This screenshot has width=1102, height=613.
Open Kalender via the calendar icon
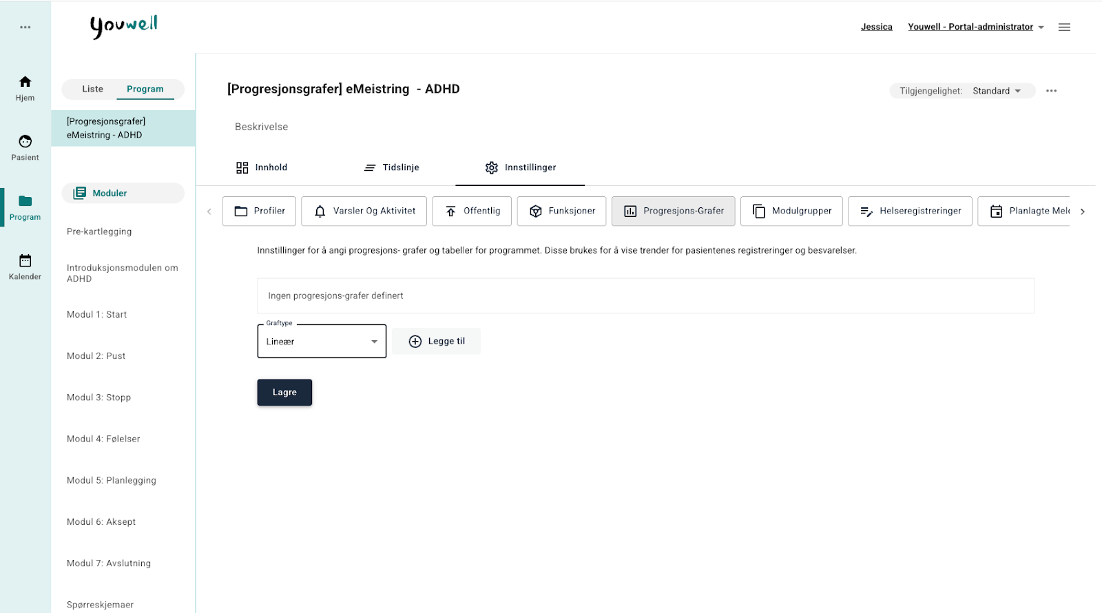[x=25, y=260]
